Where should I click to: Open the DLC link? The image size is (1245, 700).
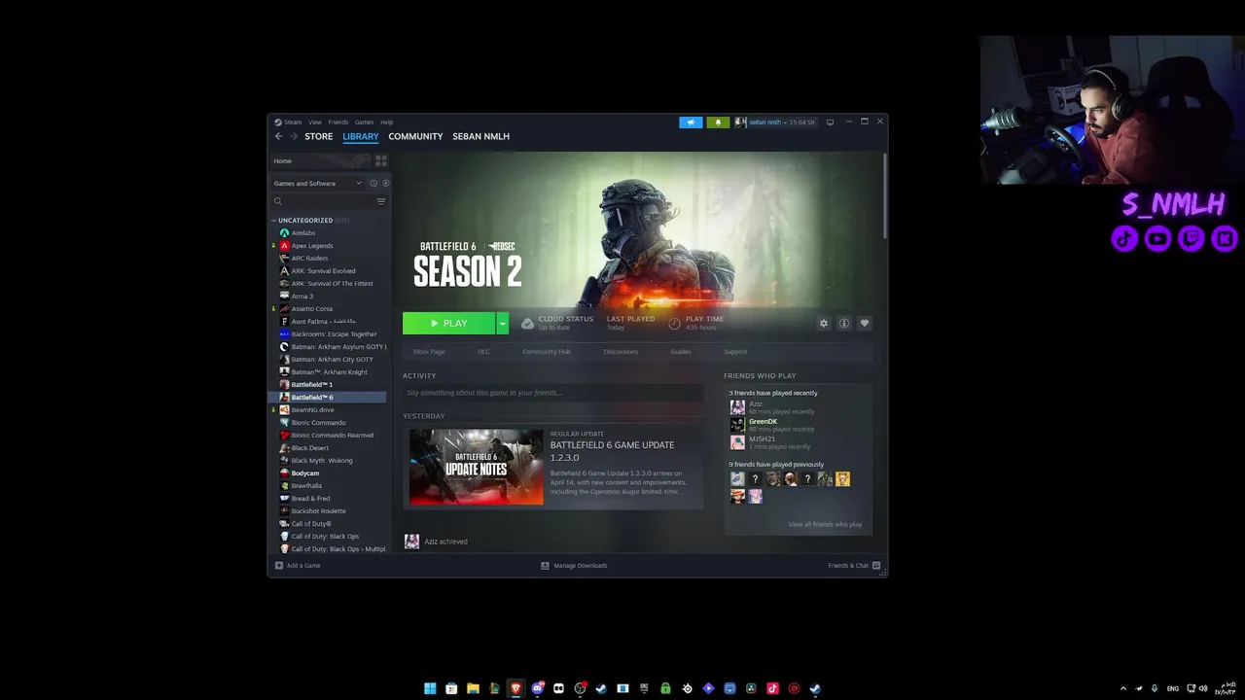(483, 352)
